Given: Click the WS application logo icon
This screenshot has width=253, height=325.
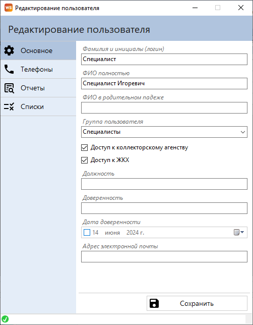Looking at the screenshot, I should coord(9,8).
